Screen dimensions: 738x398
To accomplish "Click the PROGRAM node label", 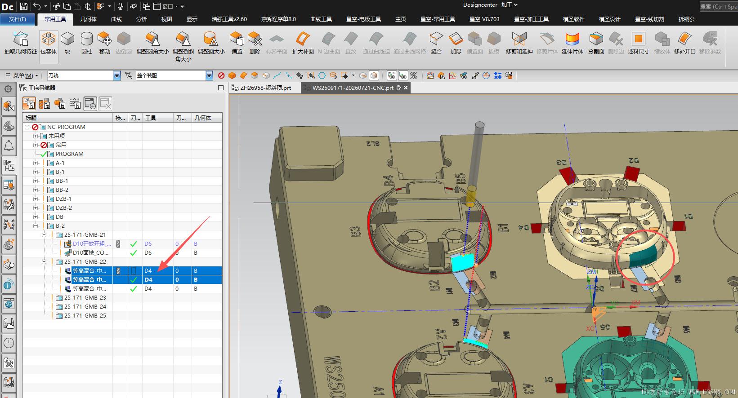I will 70,154.
